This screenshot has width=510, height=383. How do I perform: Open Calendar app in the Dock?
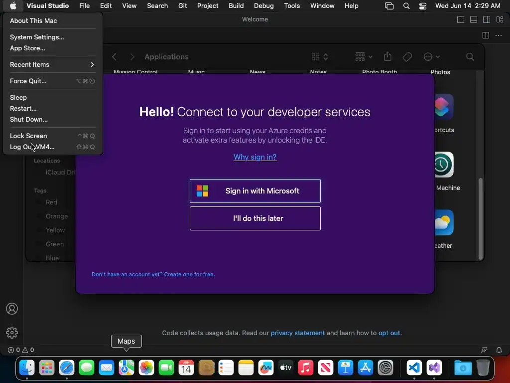(x=186, y=368)
